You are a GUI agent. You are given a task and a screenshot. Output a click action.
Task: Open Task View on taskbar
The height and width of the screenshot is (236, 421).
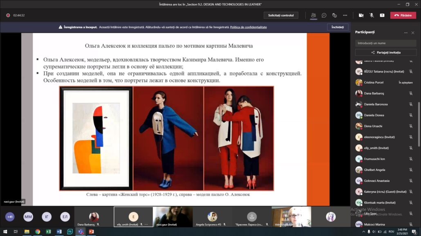click(x=16, y=232)
